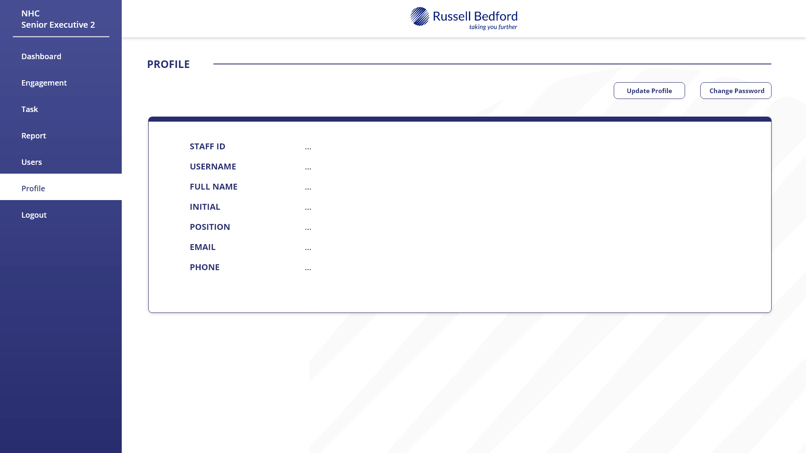Expand the FULL NAME ellipsis value
The height and width of the screenshot is (453, 806).
tap(308, 187)
